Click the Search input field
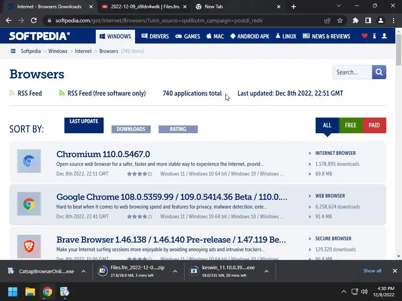This screenshot has height=301, width=402. pos(352,72)
